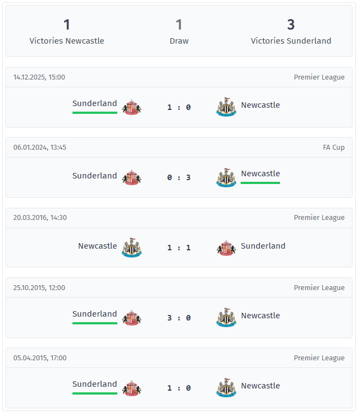Click the 0 : 3 FA Cup score
This screenshot has height=415, width=358.
pos(179,177)
